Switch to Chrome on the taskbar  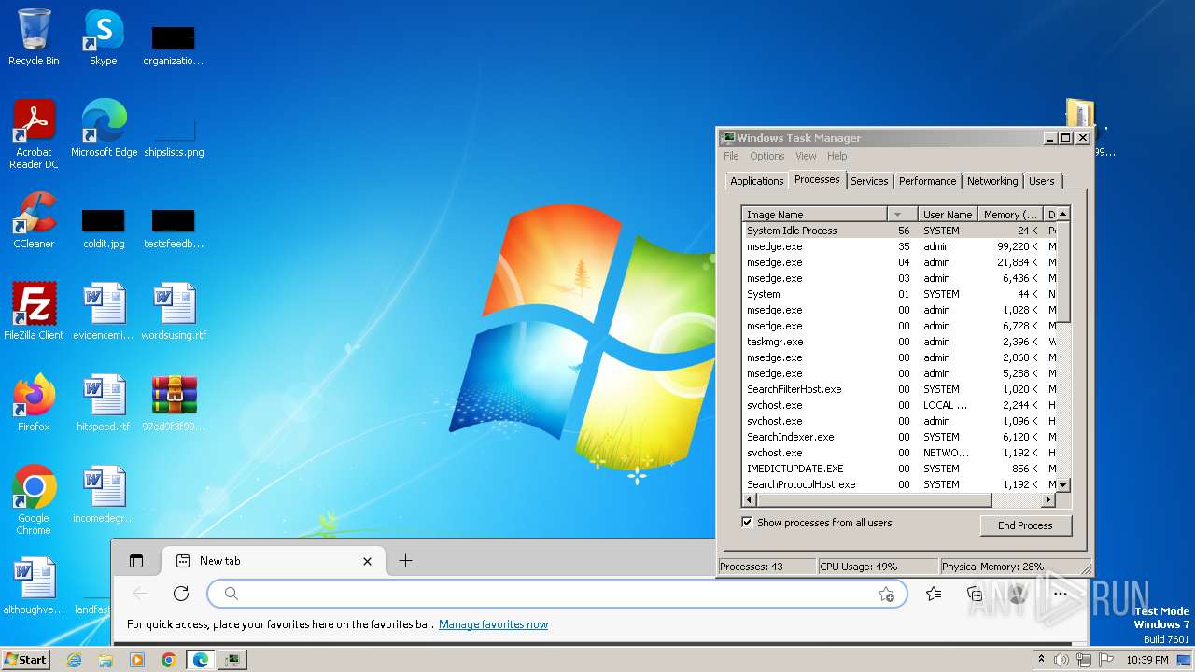tap(169, 660)
